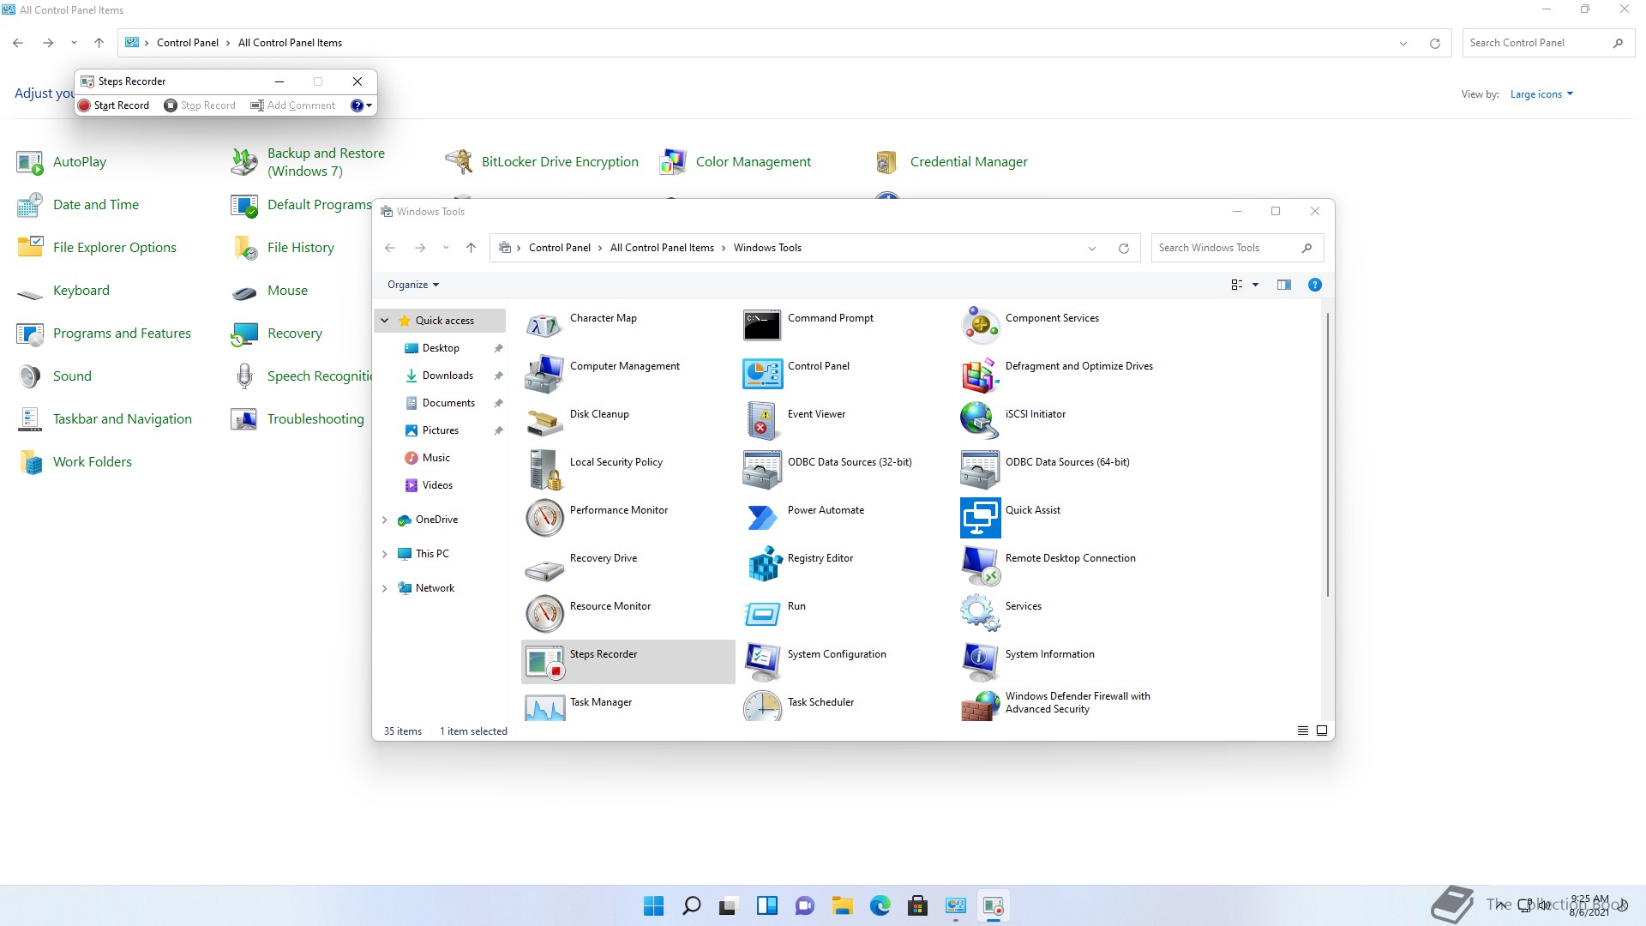Open File Explorer from taskbar
The width and height of the screenshot is (1646, 926).
[x=842, y=905]
